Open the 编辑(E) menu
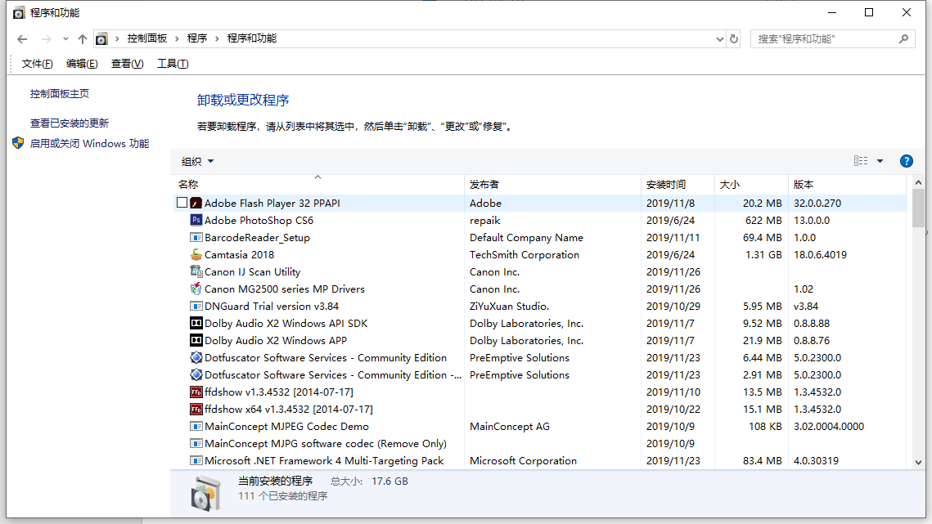 click(x=82, y=64)
